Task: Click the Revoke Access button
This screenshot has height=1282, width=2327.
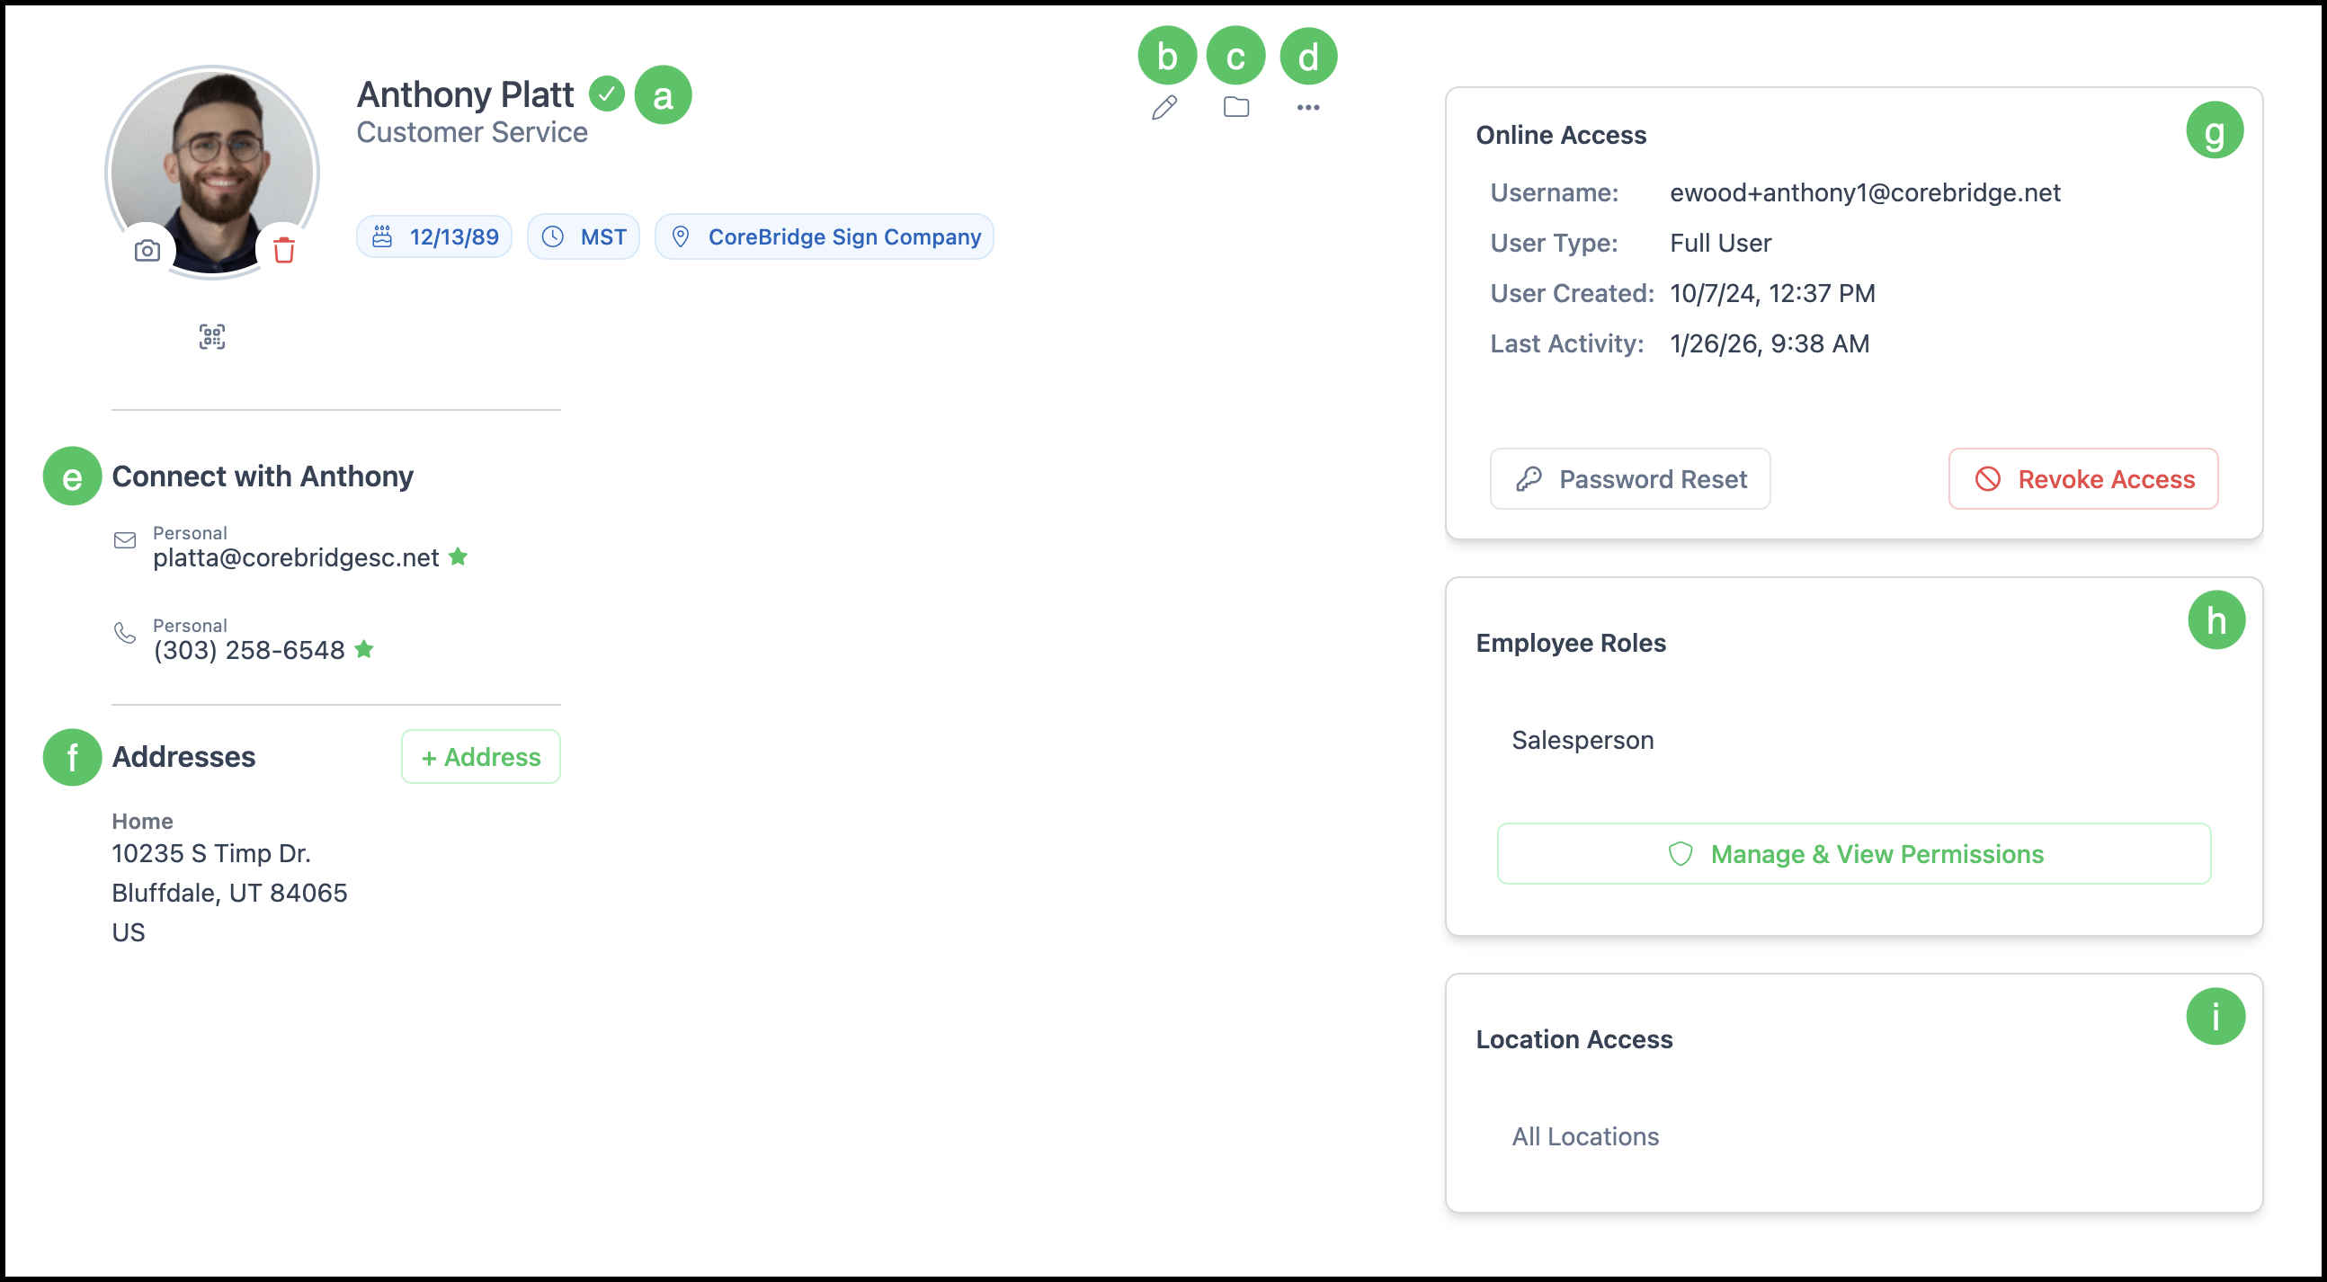Action: tap(2082, 479)
